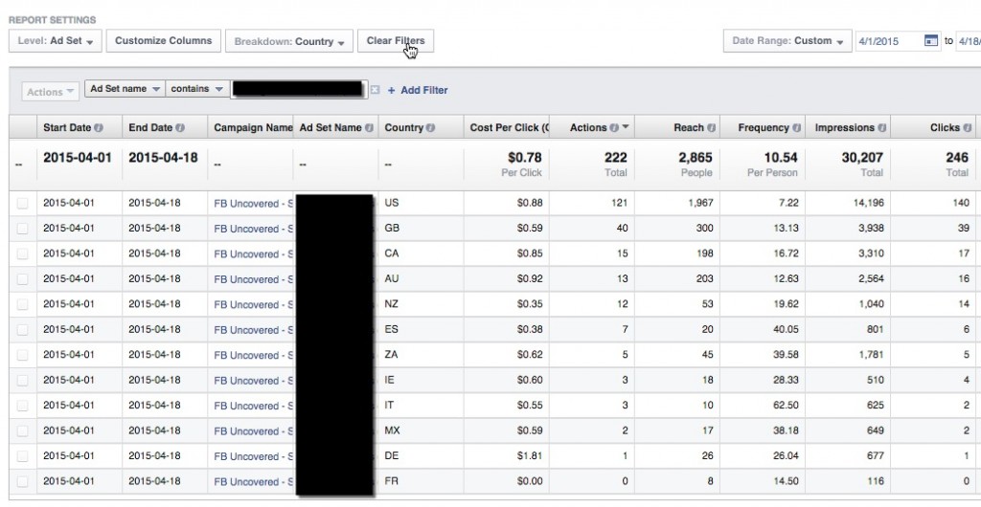Tick the checkbox for the GB row
This screenshot has width=981, height=507.
23,229
